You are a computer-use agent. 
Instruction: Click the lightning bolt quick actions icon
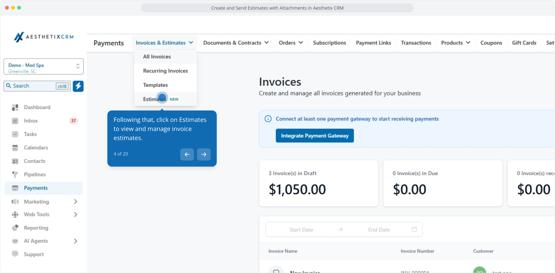pyautogui.click(x=78, y=86)
